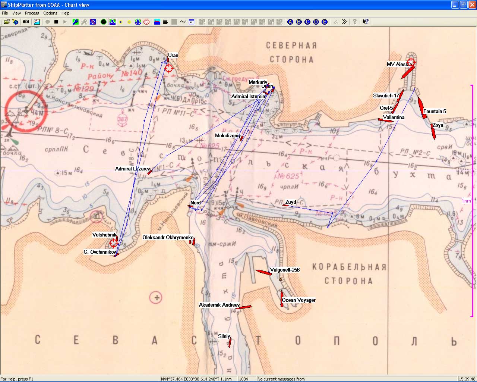
Task: Select the blue circle A button
Action: [x=290, y=22]
